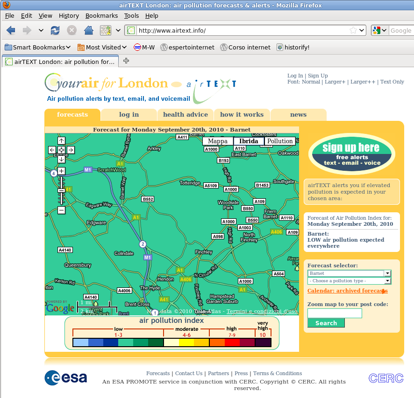Click the sign up here button

pos(352,154)
